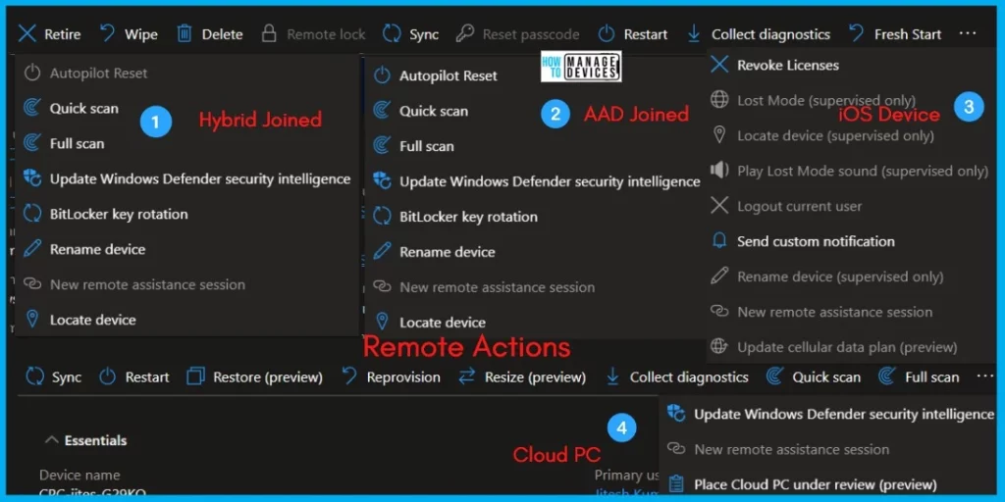Click the Resize (preview) arrows icon
1005x502 pixels.
(466, 377)
